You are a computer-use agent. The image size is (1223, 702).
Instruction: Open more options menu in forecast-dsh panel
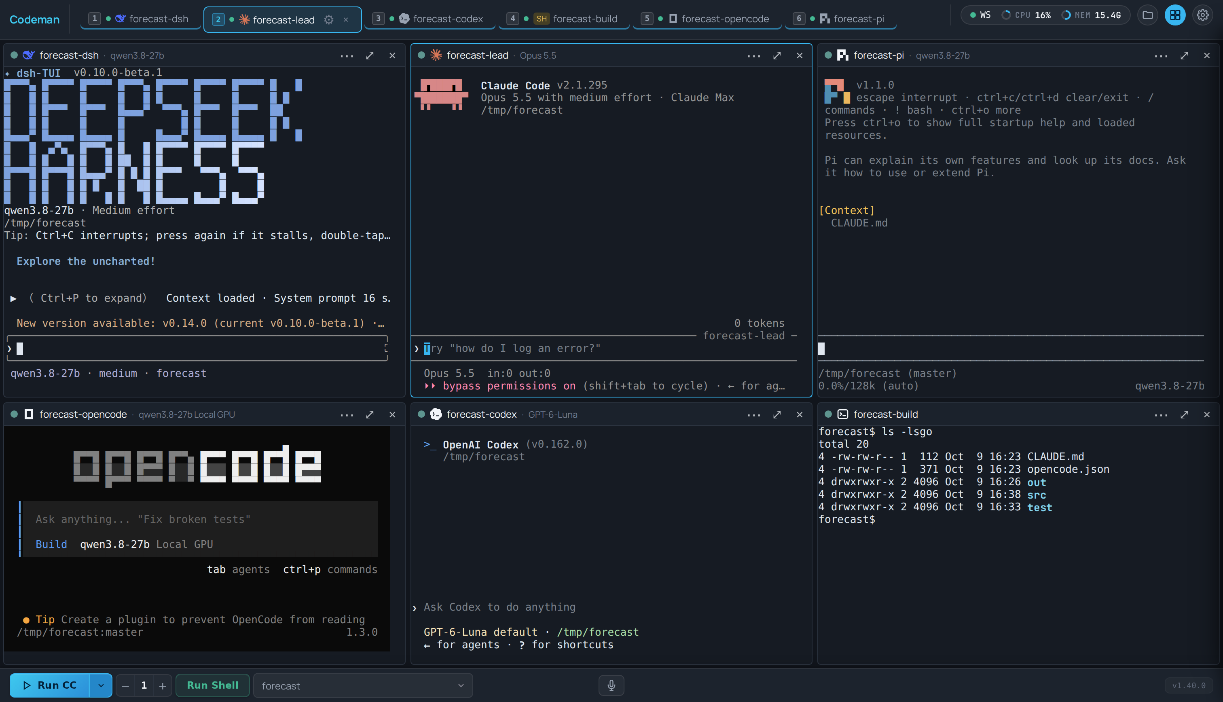(x=347, y=56)
